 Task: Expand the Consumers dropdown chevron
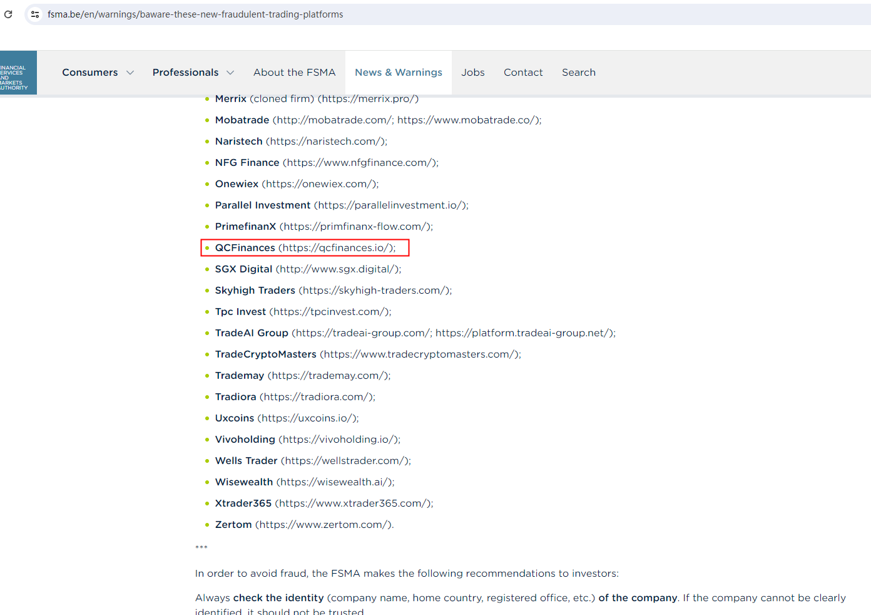click(x=130, y=73)
